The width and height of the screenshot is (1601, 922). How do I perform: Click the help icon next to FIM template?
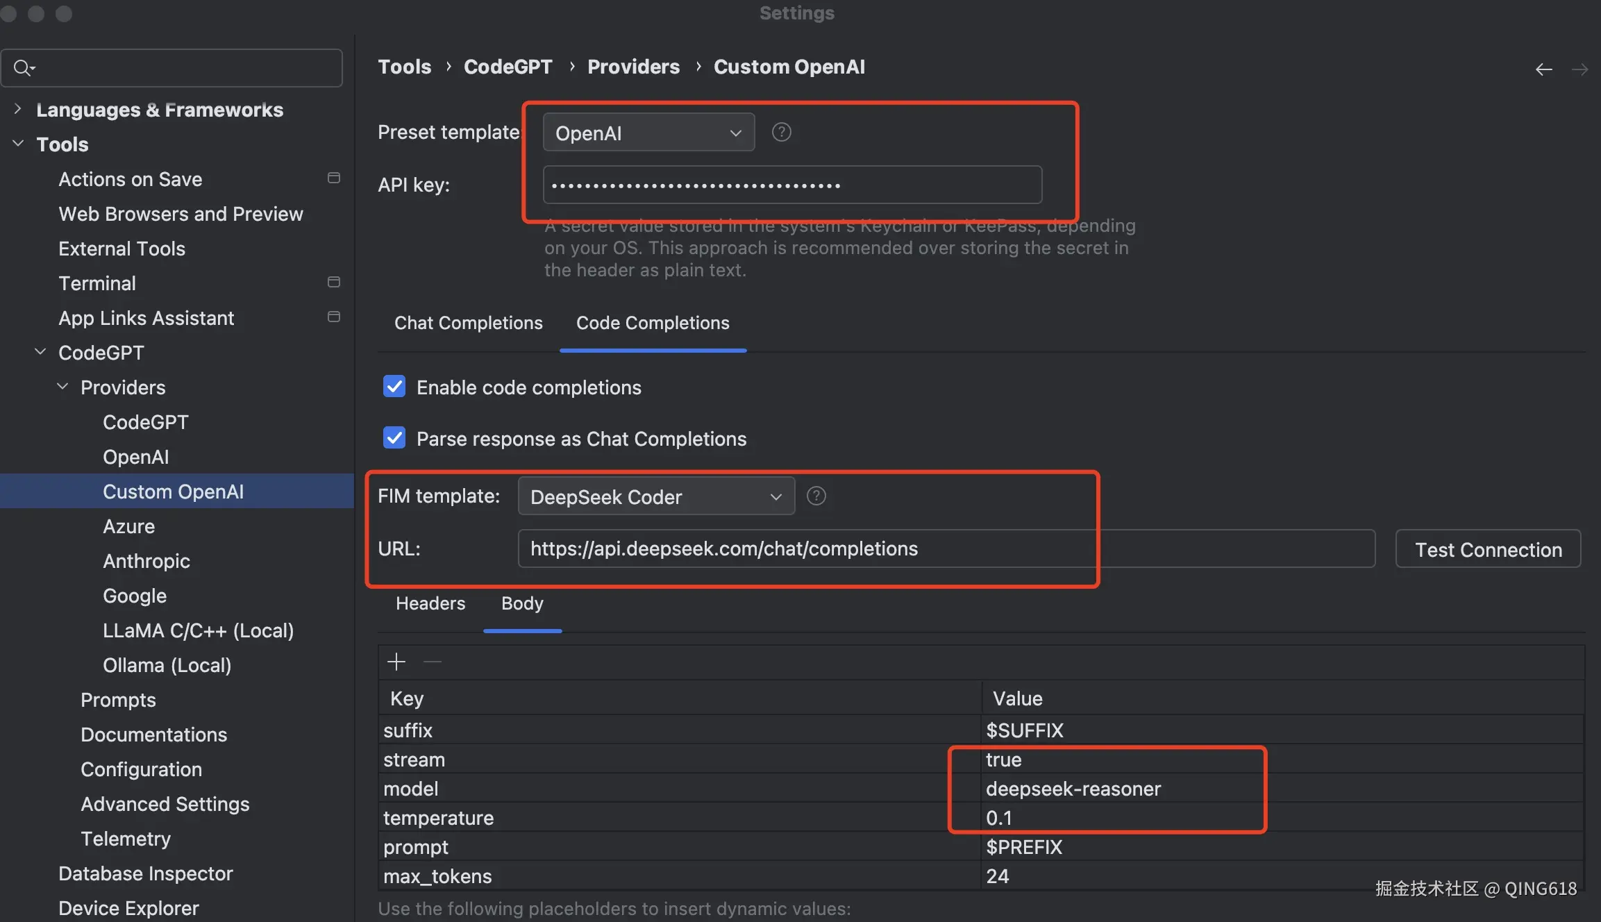click(x=816, y=496)
